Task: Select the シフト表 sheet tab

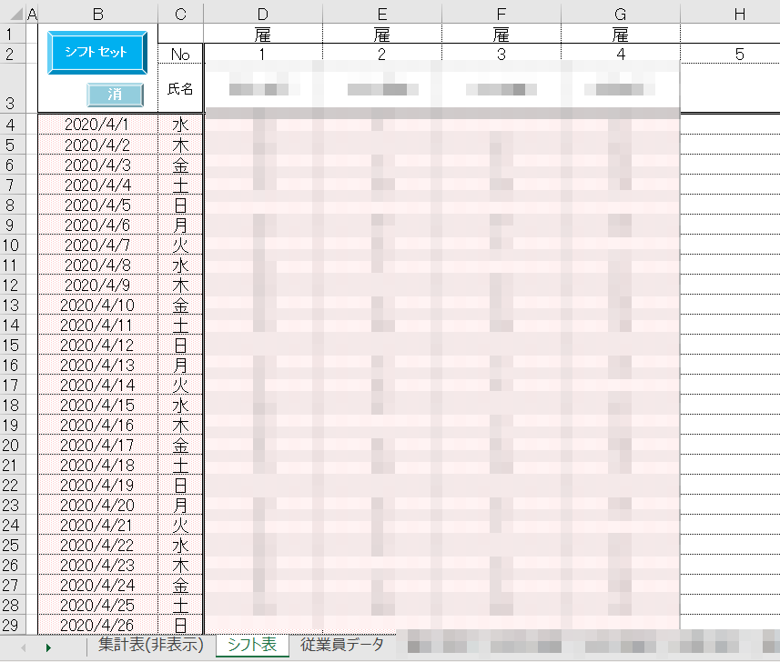Action: coord(252,646)
